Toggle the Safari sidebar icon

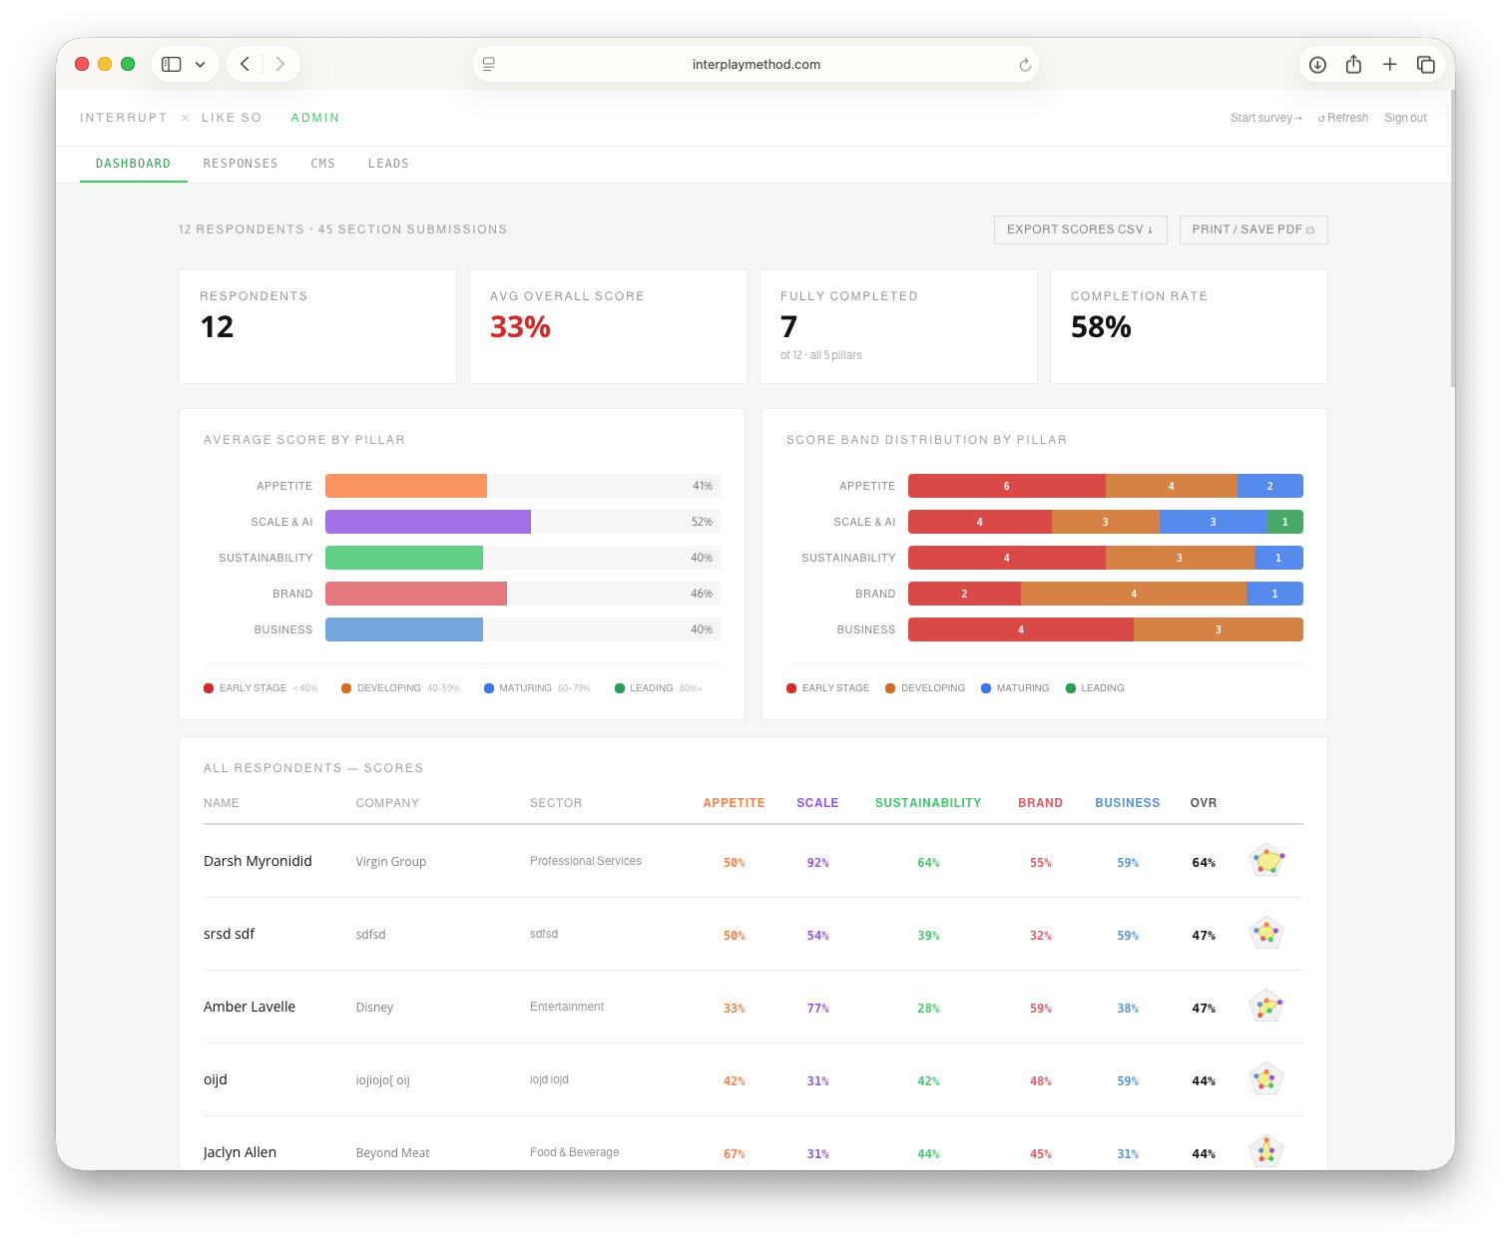click(x=172, y=64)
